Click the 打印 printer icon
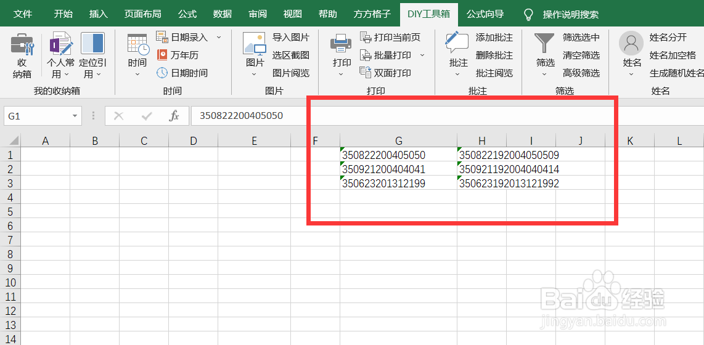Image resolution: width=704 pixels, height=345 pixels. [x=342, y=44]
